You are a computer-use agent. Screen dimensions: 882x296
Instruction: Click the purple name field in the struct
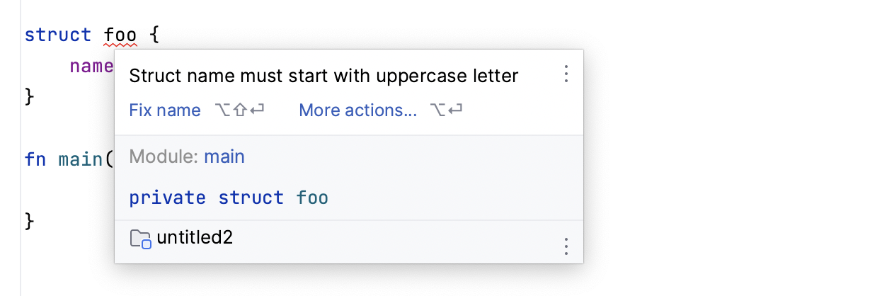pos(91,66)
